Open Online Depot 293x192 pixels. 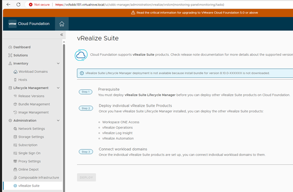[28, 170]
